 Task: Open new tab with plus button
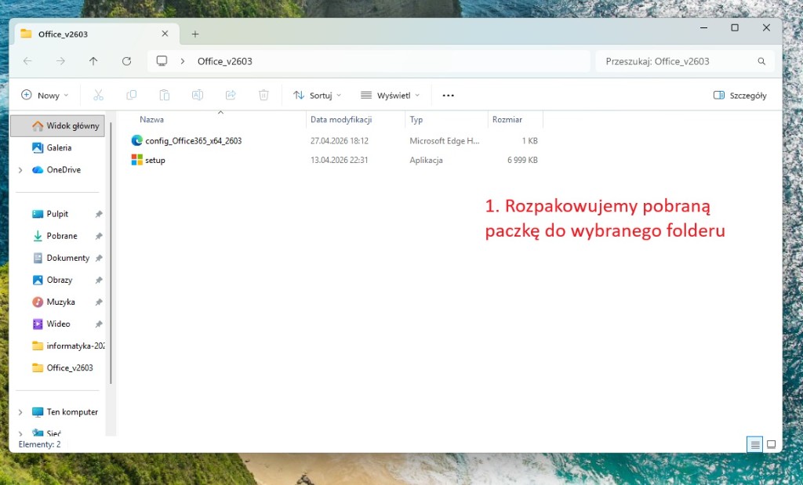[195, 34]
